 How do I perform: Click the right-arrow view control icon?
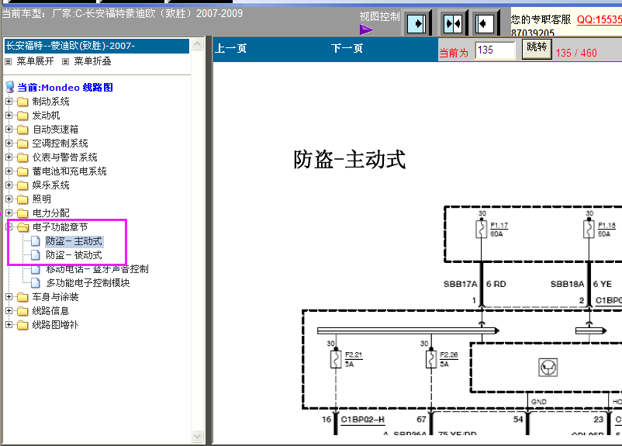pos(417,24)
